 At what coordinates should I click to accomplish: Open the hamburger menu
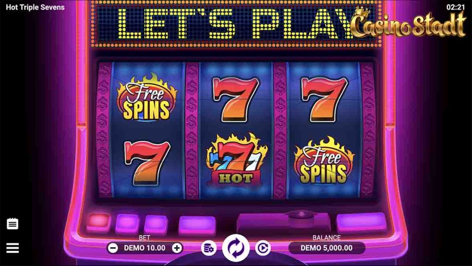[x=12, y=248]
